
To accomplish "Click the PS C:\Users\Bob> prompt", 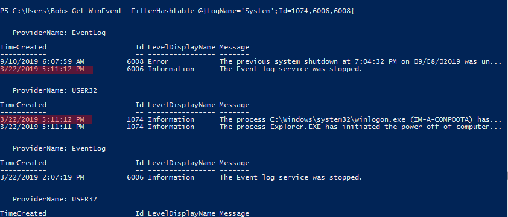I will tap(34, 11).
